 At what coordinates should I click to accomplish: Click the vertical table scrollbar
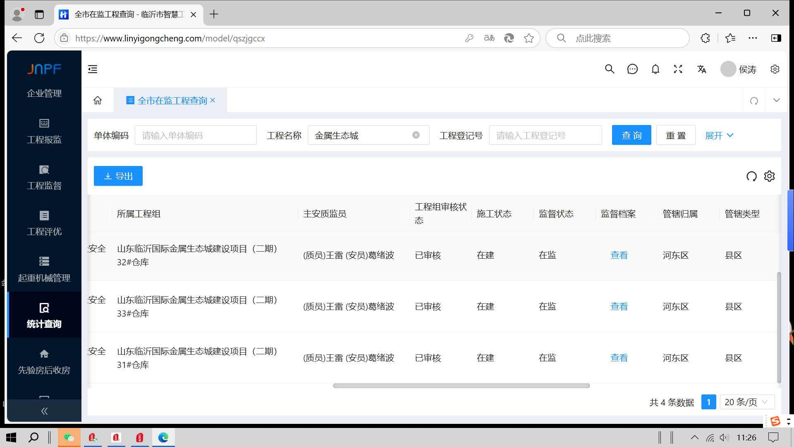779,327
